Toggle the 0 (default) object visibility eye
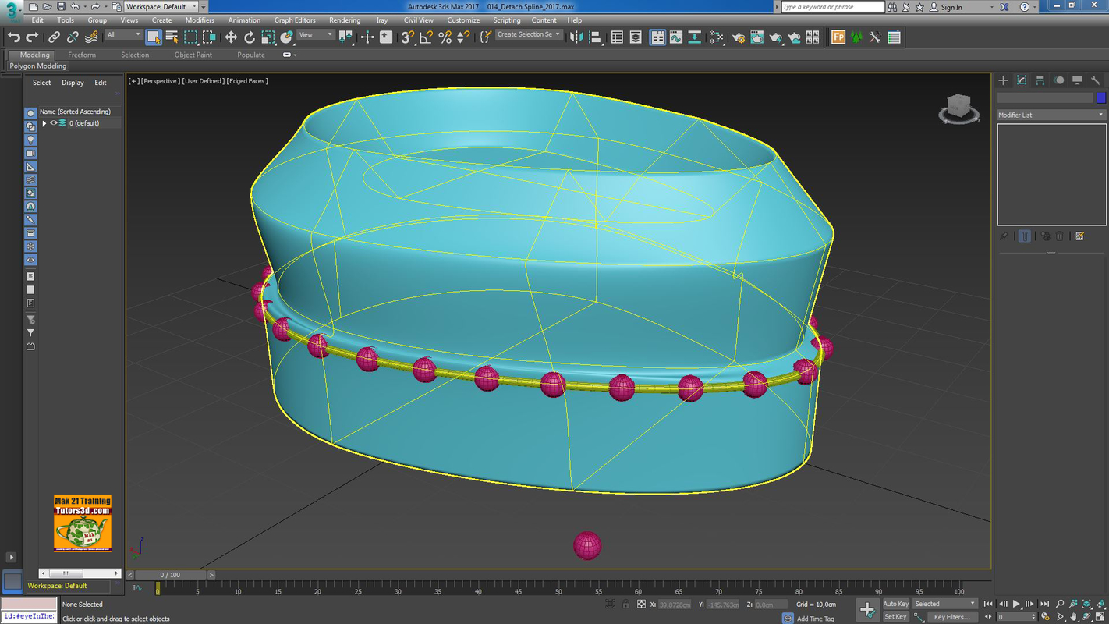The width and height of the screenshot is (1109, 624). (x=53, y=122)
